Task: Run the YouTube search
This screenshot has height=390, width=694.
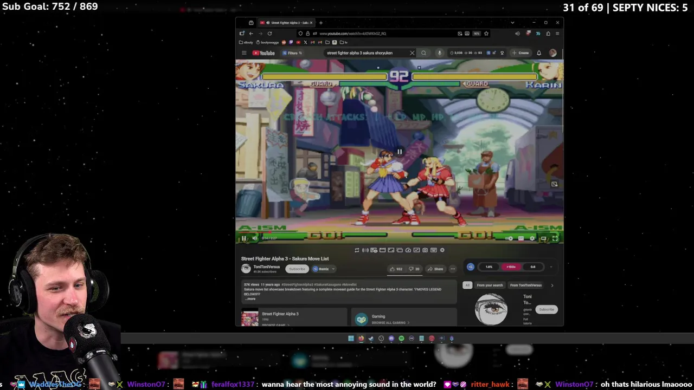Action: click(x=423, y=53)
